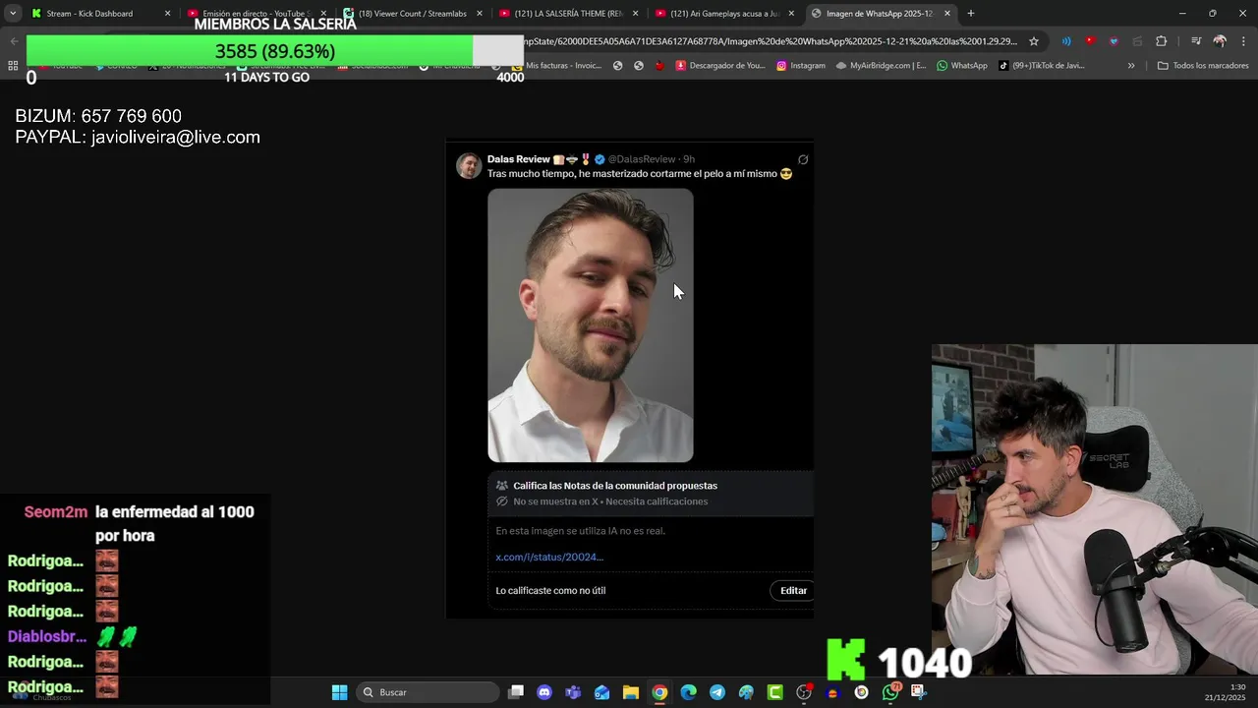The image size is (1258, 708).
Task: Open the Chrome profile avatar
Action: tap(1220, 41)
